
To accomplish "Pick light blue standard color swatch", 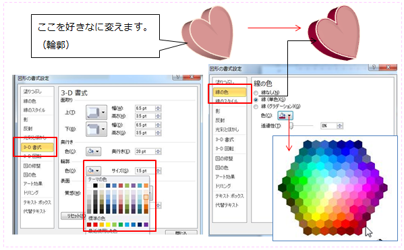I will (x=127, y=225).
